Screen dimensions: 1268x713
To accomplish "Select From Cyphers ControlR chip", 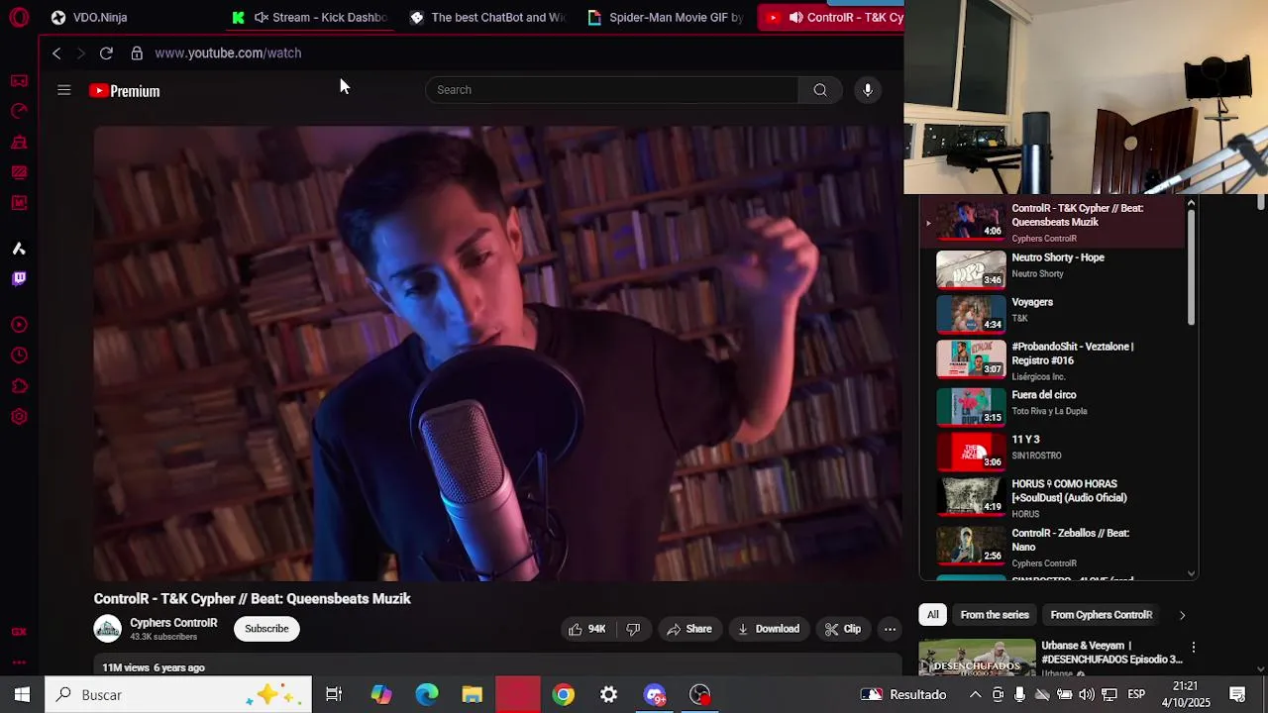I will [1101, 615].
